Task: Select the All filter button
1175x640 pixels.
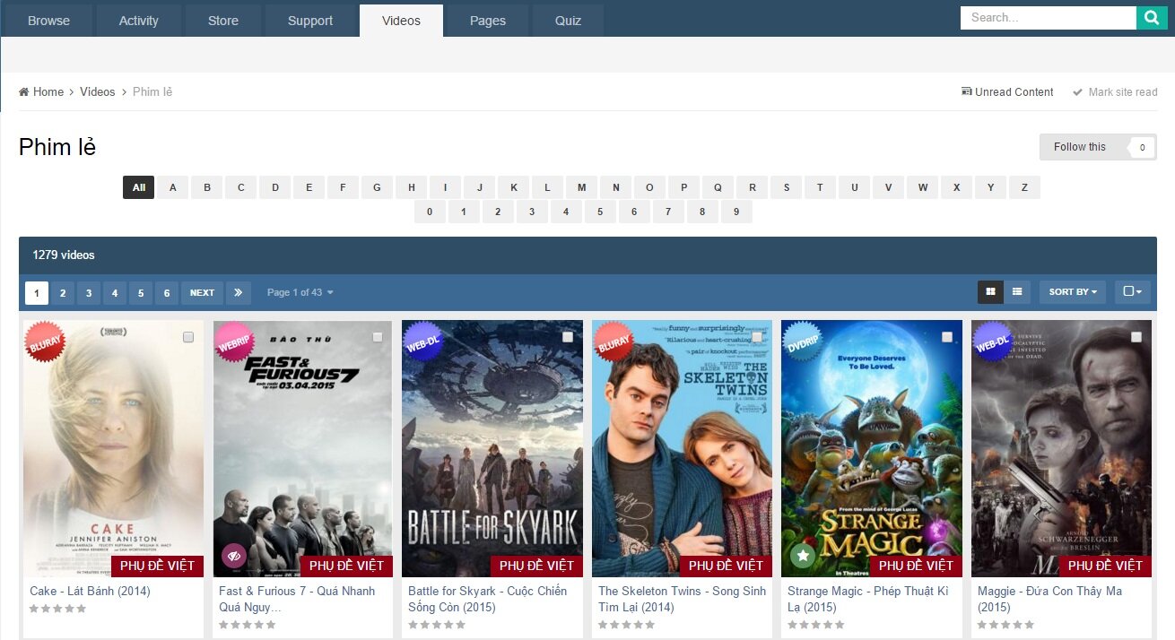Action: click(x=139, y=187)
